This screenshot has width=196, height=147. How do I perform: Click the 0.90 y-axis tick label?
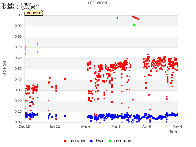[x=18, y=26]
